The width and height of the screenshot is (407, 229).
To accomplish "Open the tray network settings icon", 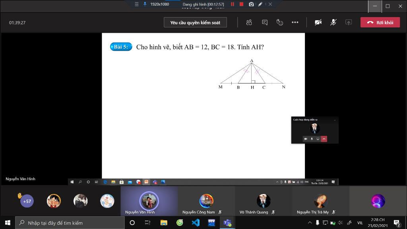I will pos(325,223).
